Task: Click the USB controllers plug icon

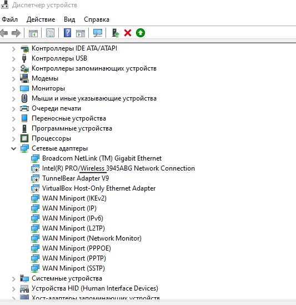Action: [24, 58]
